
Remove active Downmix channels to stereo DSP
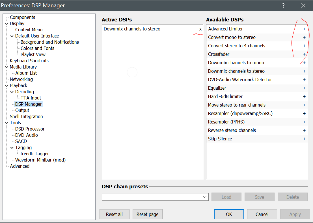coord(200,29)
